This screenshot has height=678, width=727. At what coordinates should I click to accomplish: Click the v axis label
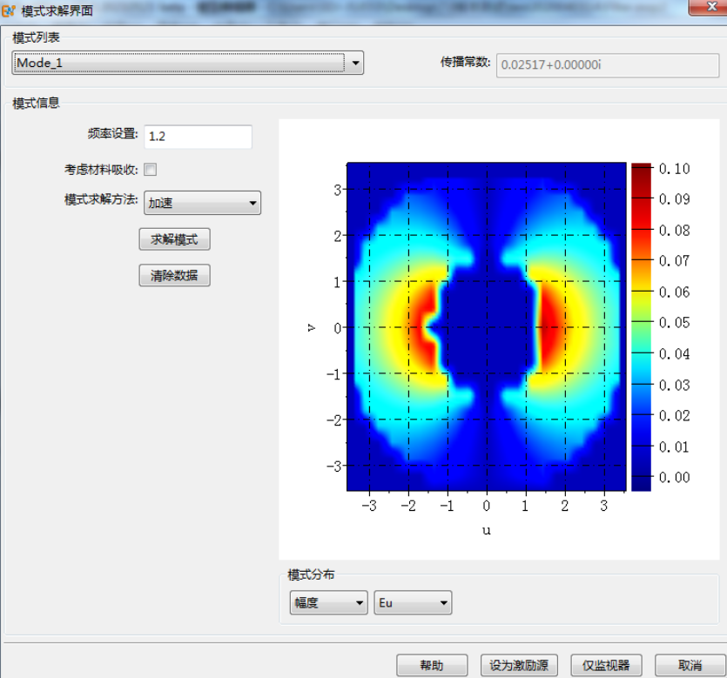coord(311,327)
